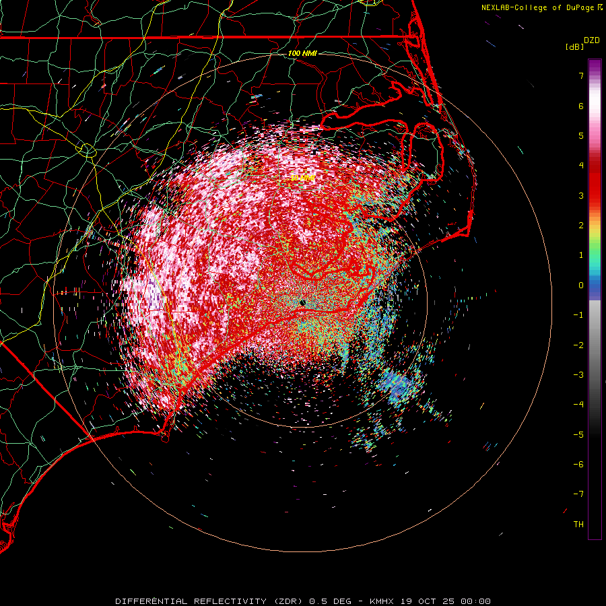606x606 pixels.
Task: Click the -1 scale value
Action: point(578,315)
